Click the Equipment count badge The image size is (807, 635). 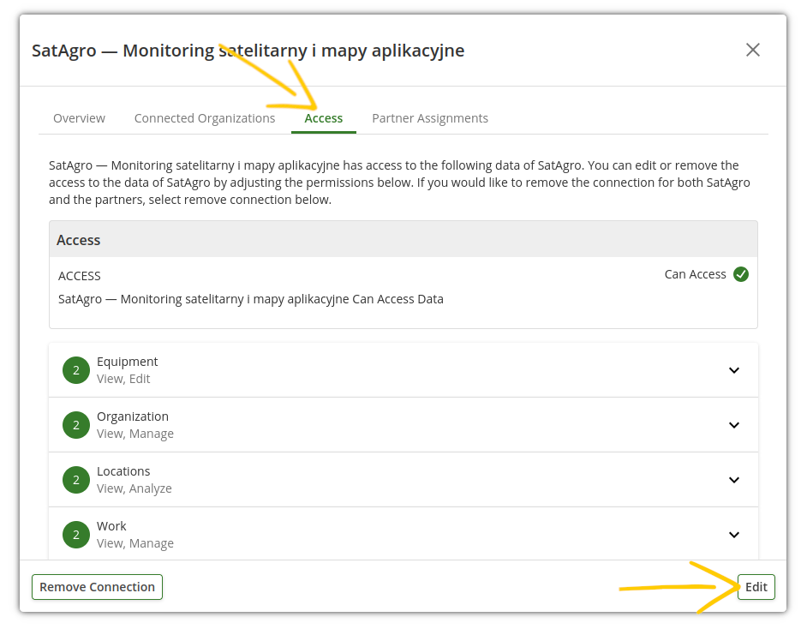click(76, 370)
